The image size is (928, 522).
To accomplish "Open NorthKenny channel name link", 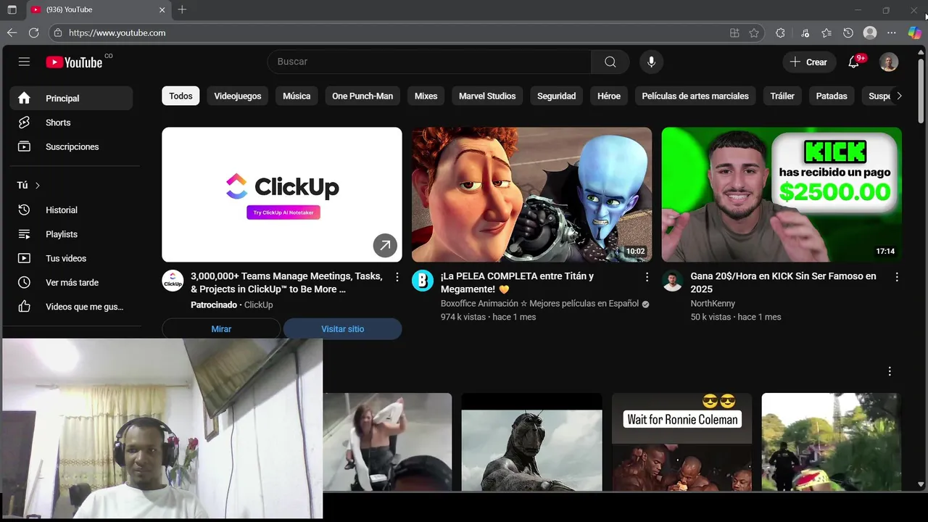I will [713, 304].
